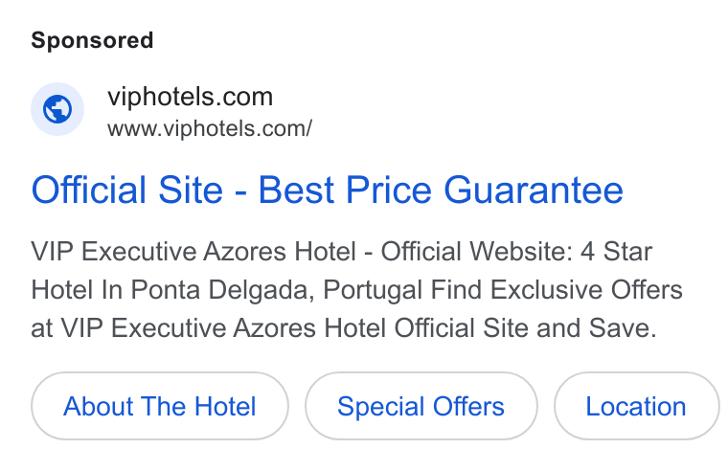Click the word 'Hotel' in About chip
Viewport: 728px width, 471px height.
[225, 406]
